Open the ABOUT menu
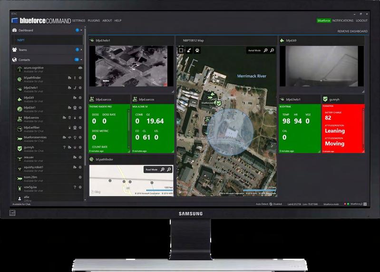Image resolution: width=380 pixels, height=272 pixels. 107,20
